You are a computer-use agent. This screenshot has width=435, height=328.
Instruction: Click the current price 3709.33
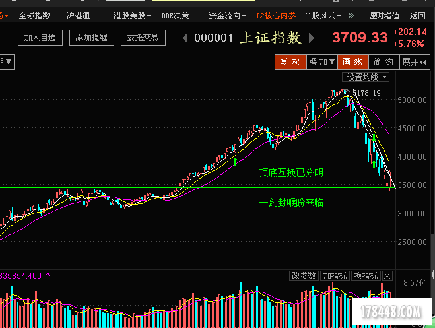click(x=360, y=38)
